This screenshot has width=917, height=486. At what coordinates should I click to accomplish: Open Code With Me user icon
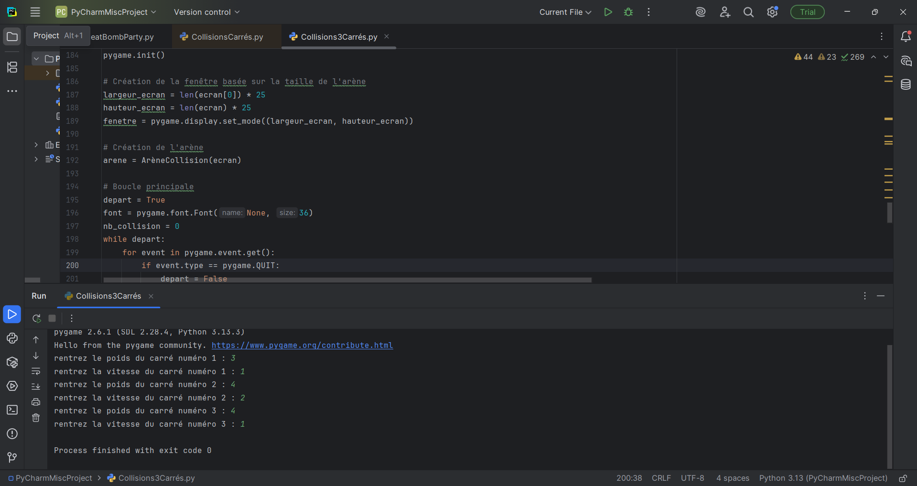click(x=725, y=12)
